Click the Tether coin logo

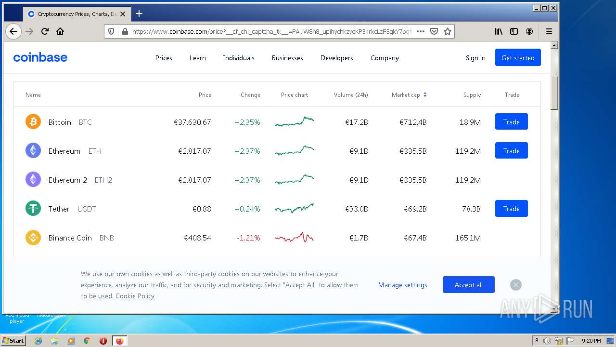click(x=33, y=209)
